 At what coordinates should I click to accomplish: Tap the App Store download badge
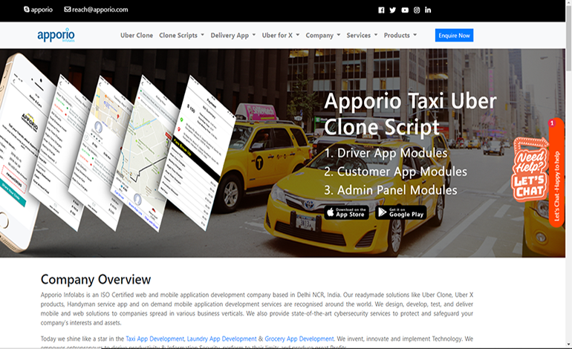[347, 212]
